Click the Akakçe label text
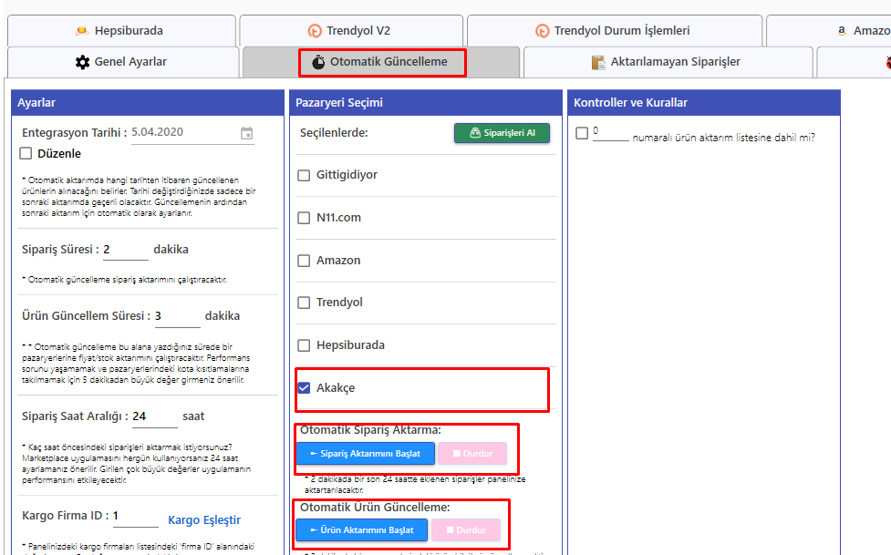The height and width of the screenshot is (555, 891). [336, 388]
